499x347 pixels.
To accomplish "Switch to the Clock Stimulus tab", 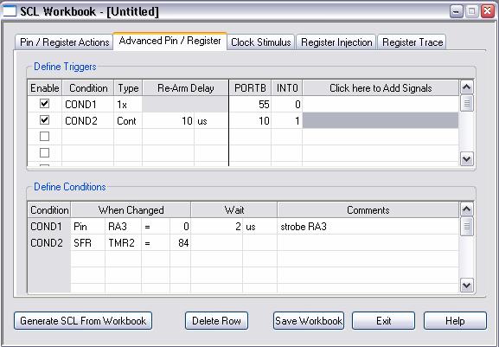I will 261,42.
